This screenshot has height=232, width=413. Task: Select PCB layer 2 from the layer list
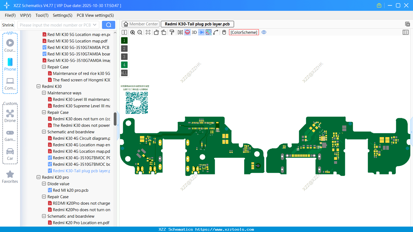click(x=124, y=48)
